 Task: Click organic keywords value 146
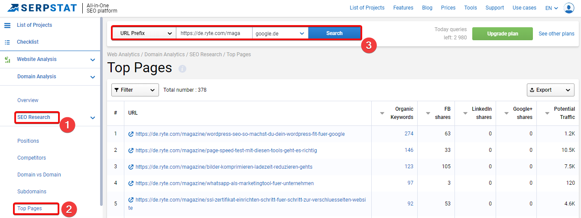pyautogui.click(x=409, y=150)
